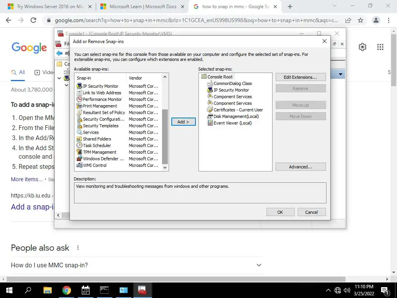Screen dimensions: 397x298
Task: Open People also ask options menu
Action: (78, 248)
